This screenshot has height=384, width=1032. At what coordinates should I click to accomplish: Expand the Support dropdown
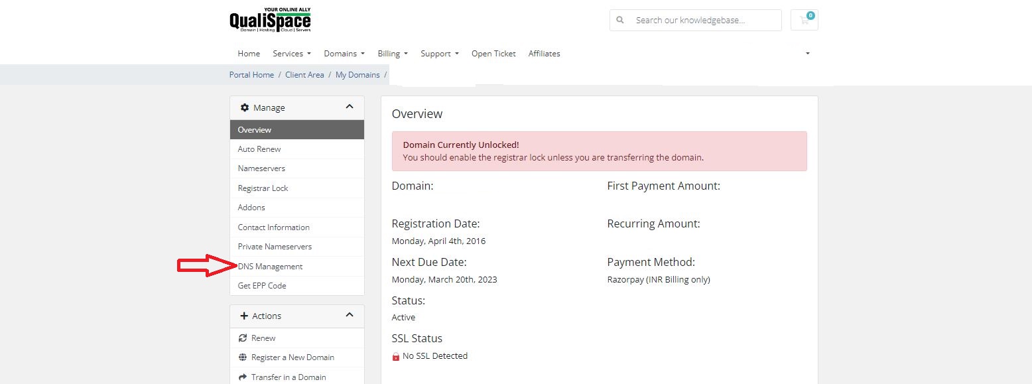pos(439,54)
